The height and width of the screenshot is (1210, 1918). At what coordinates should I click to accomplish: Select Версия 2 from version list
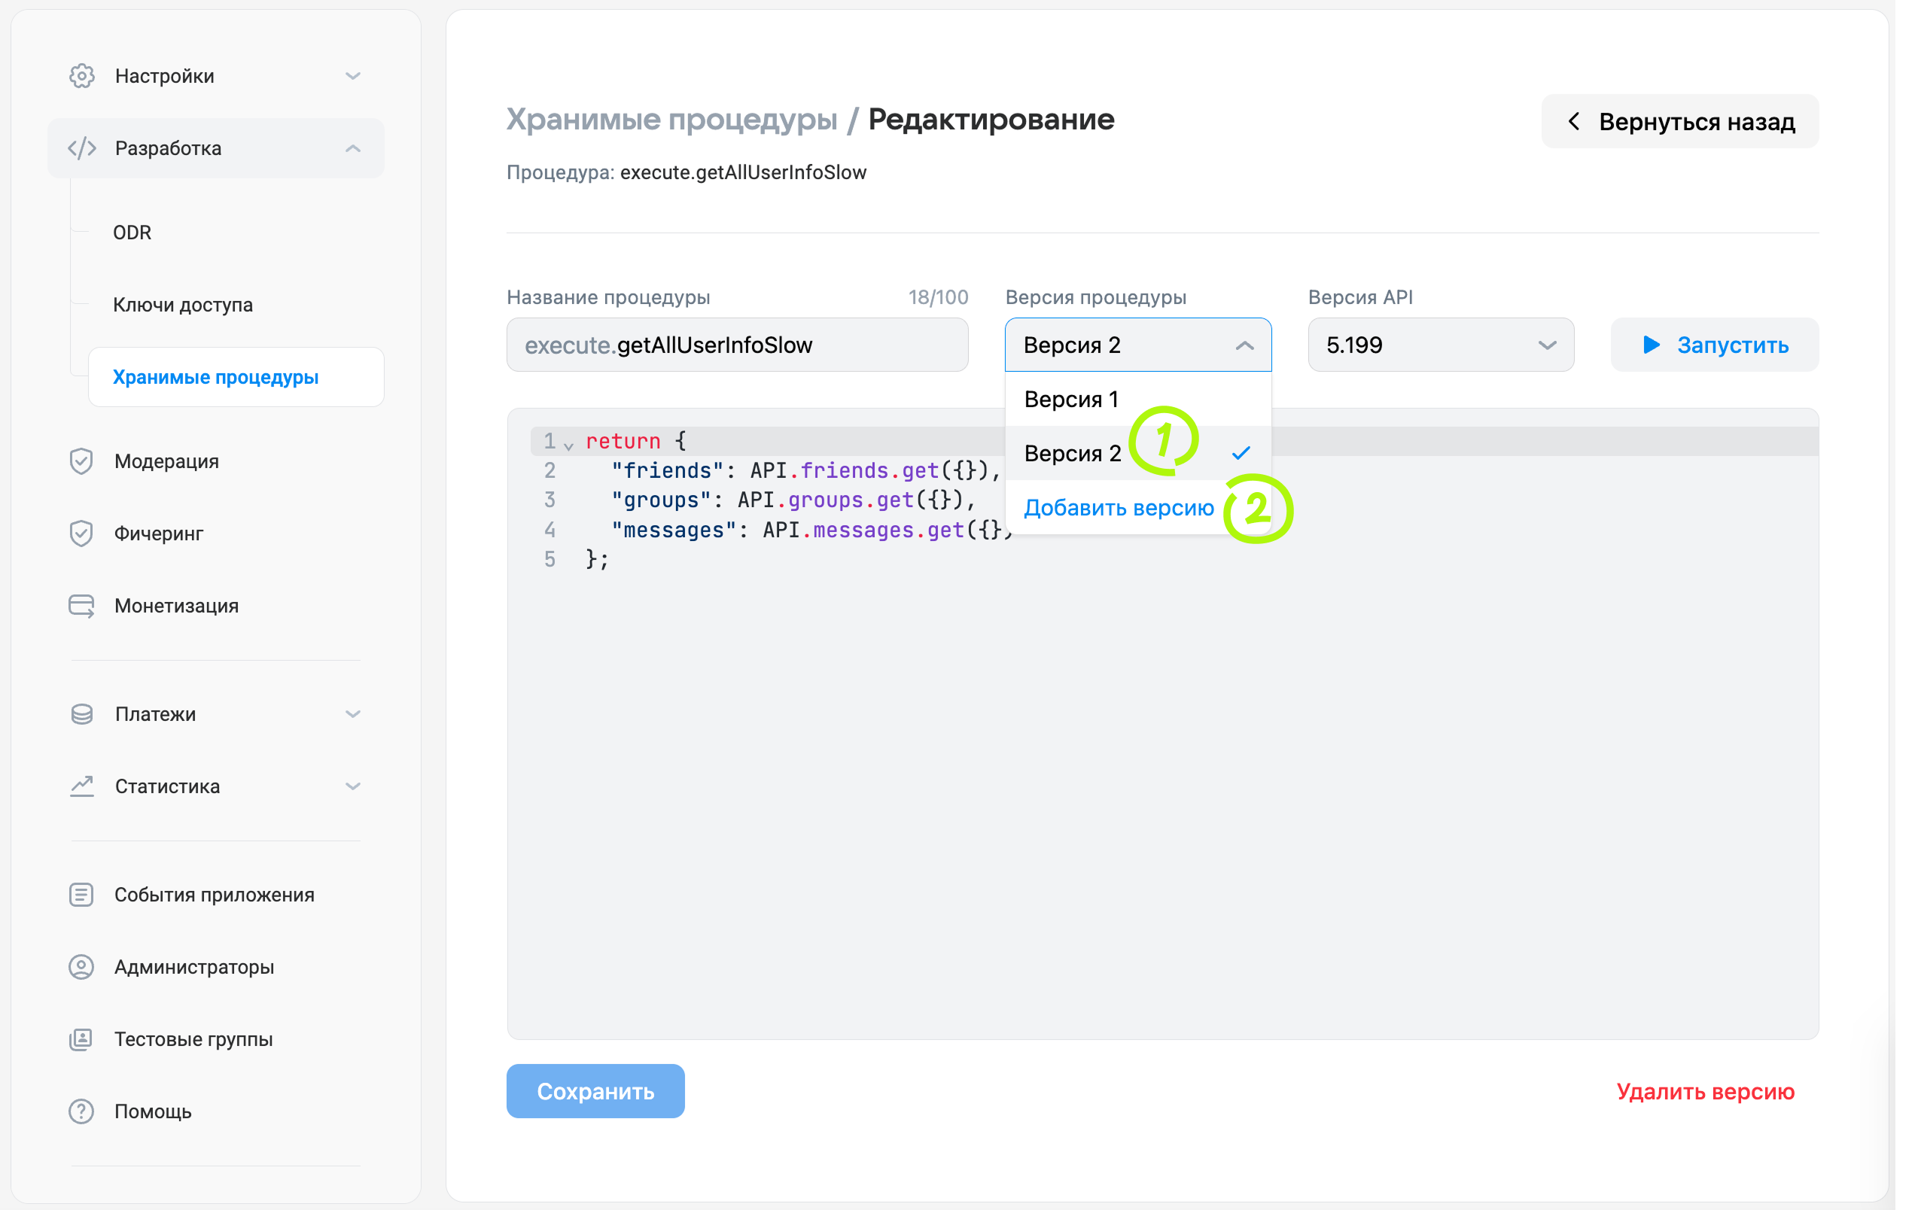click(x=1138, y=453)
